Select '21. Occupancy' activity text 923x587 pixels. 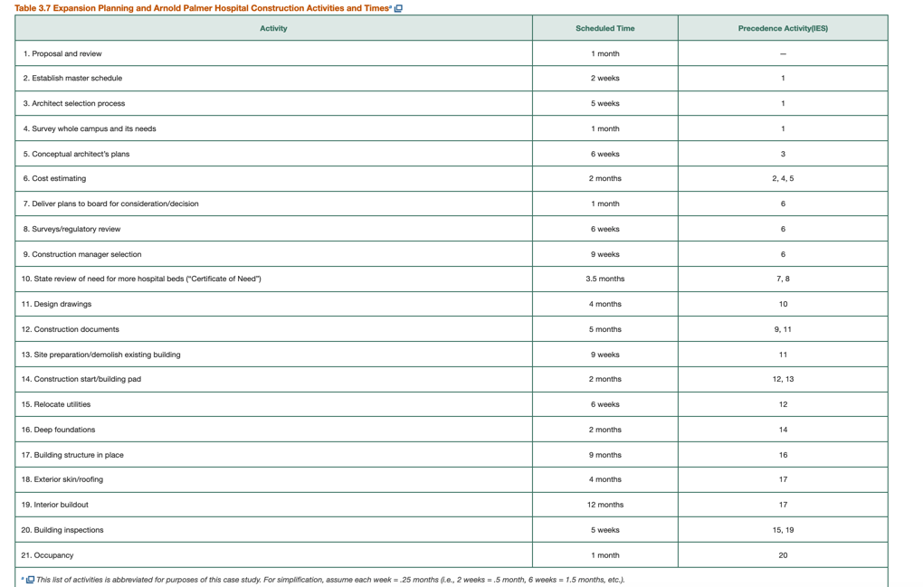[48, 555]
